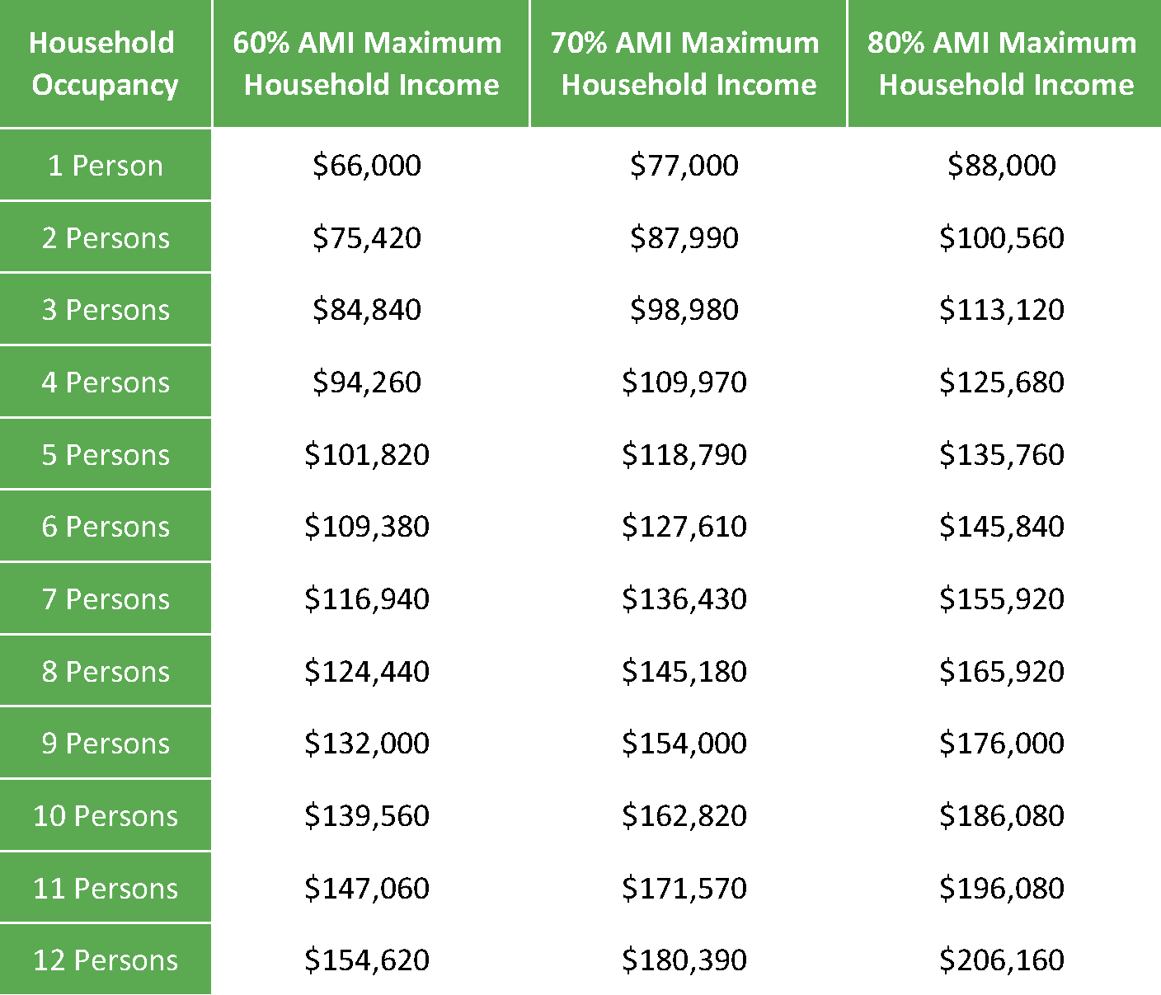This screenshot has width=1161, height=995.
Task: Select the $113,120 income cell
Action: (1002, 310)
